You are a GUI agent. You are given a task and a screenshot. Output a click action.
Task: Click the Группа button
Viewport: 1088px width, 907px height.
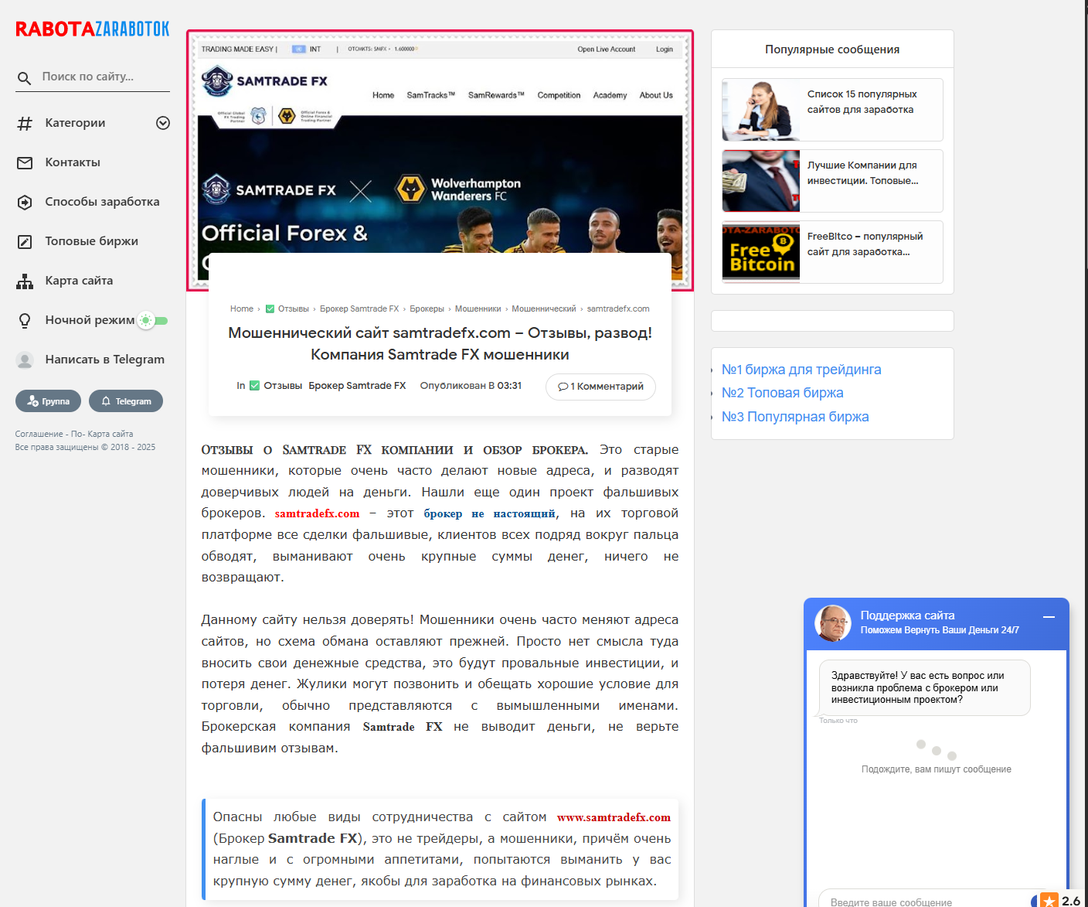pos(48,401)
